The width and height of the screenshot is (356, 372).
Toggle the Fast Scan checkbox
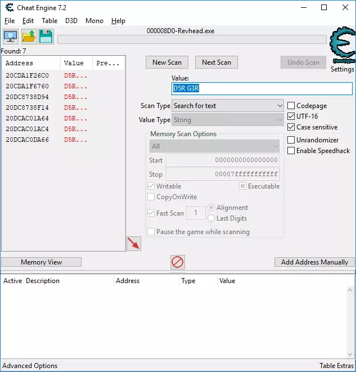point(151,213)
